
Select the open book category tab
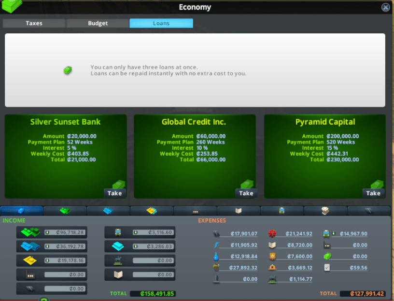pos(239,211)
